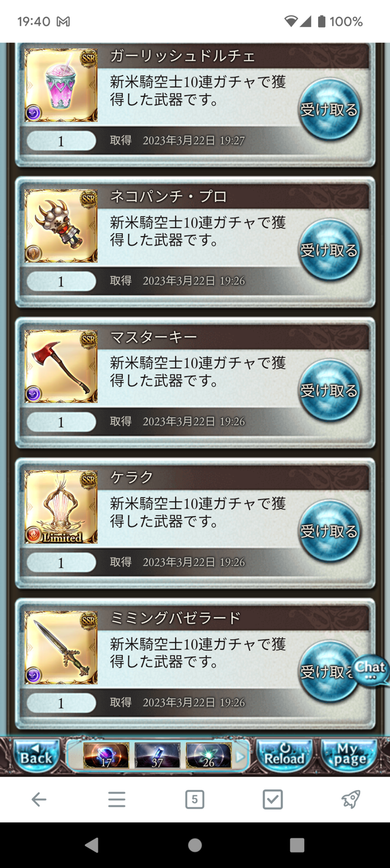Open the browser tabs counter showing 5
This screenshot has width=390, height=868.
(x=195, y=799)
